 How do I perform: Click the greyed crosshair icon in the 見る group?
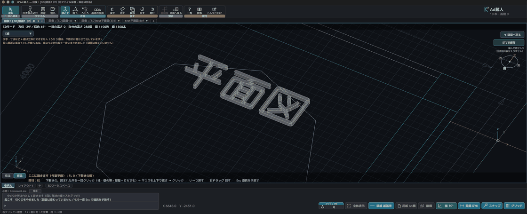164,10
